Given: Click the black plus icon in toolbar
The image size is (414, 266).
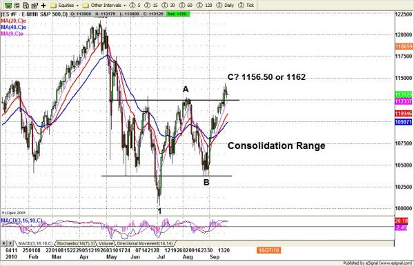Looking at the screenshot, I should 43,5.
